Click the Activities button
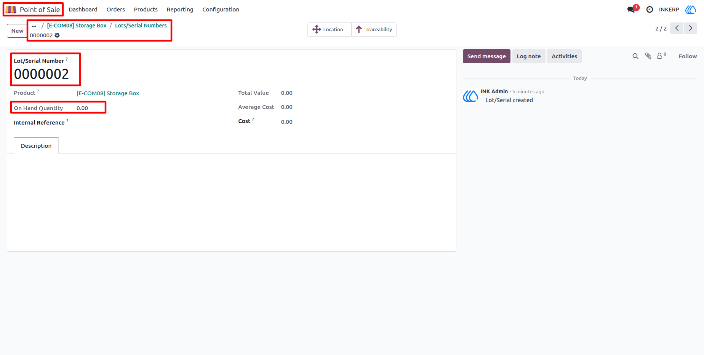The height and width of the screenshot is (355, 704). [564, 56]
